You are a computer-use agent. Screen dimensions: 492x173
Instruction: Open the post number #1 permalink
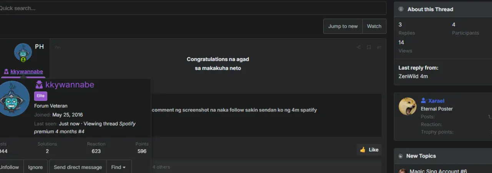point(379,47)
